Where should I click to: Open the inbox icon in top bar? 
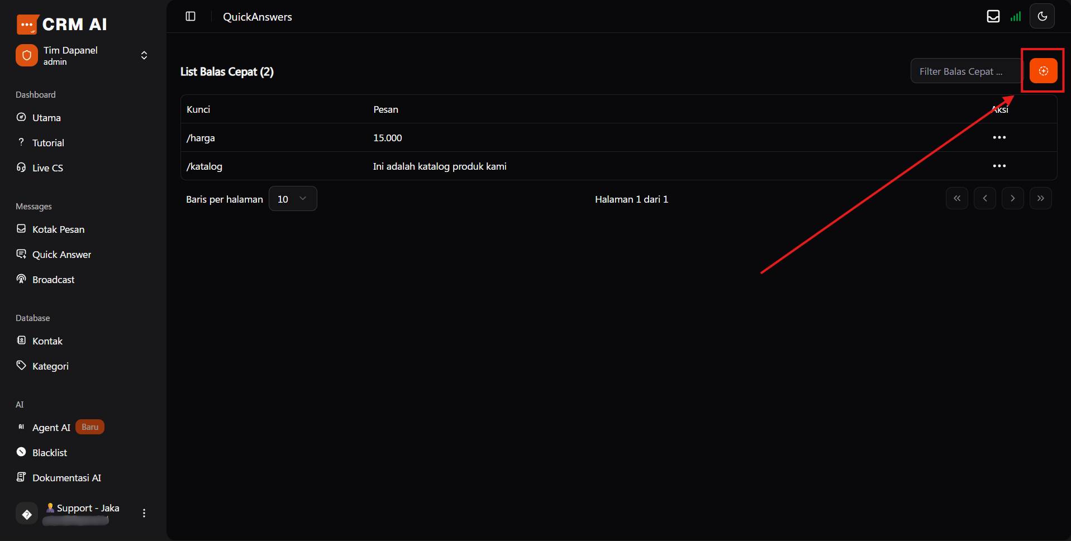pyautogui.click(x=993, y=16)
